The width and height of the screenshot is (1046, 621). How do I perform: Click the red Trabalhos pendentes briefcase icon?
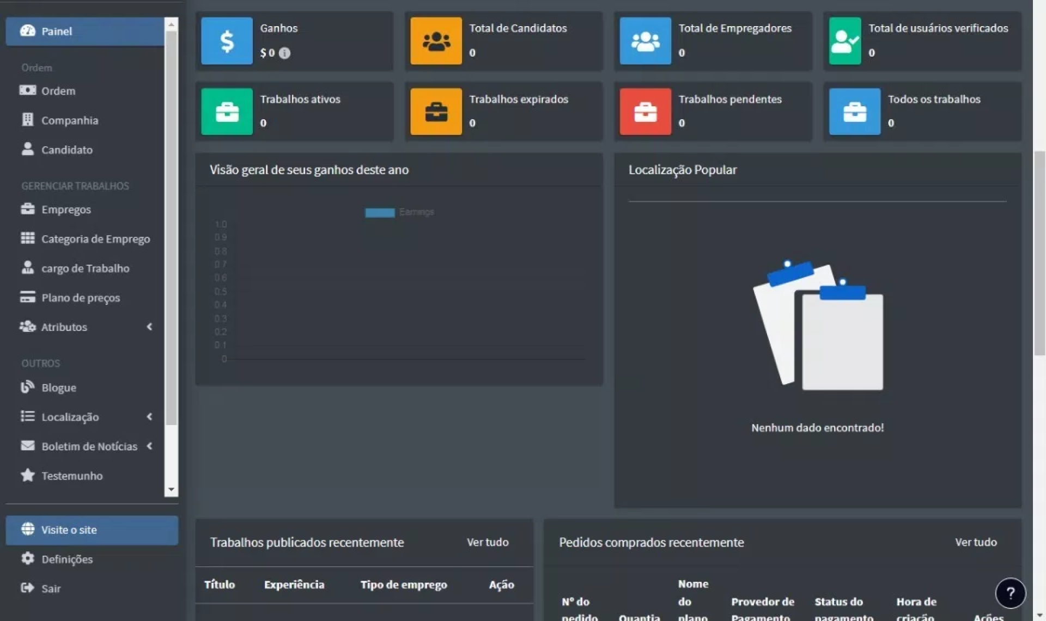click(645, 112)
